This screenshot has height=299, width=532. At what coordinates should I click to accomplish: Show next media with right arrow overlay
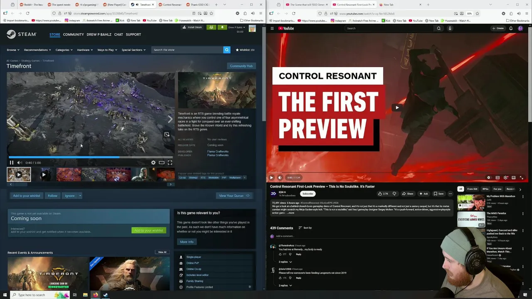[170, 119]
